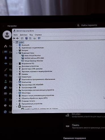
Task: Open Accounts person icon in Settings sidebar
Action: [x=6, y=82]
